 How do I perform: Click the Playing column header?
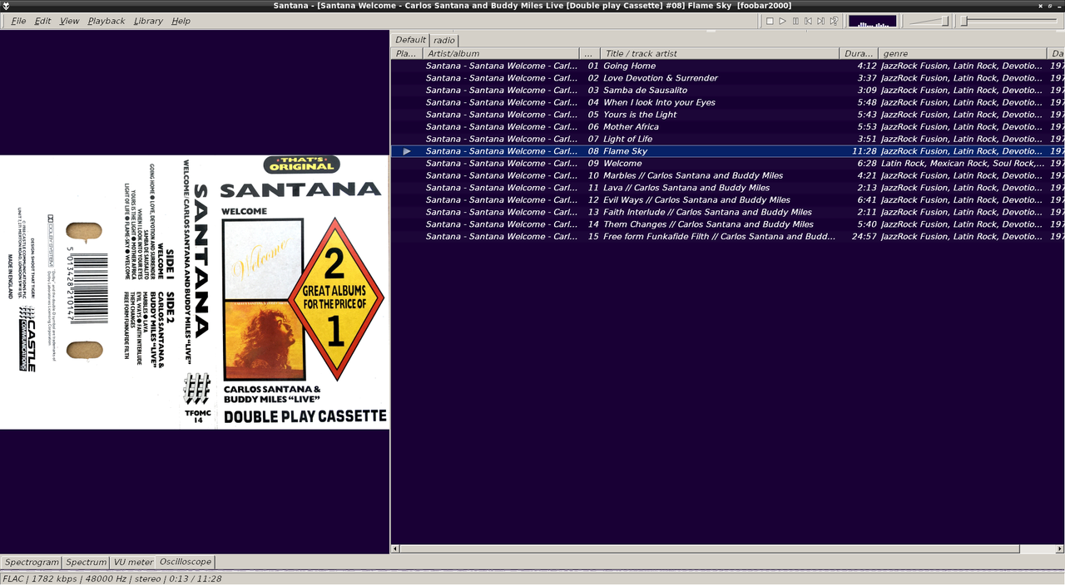pyautogui.click(x=407, y=53)
